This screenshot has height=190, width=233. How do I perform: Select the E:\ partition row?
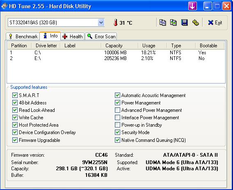tap(116, 58)
